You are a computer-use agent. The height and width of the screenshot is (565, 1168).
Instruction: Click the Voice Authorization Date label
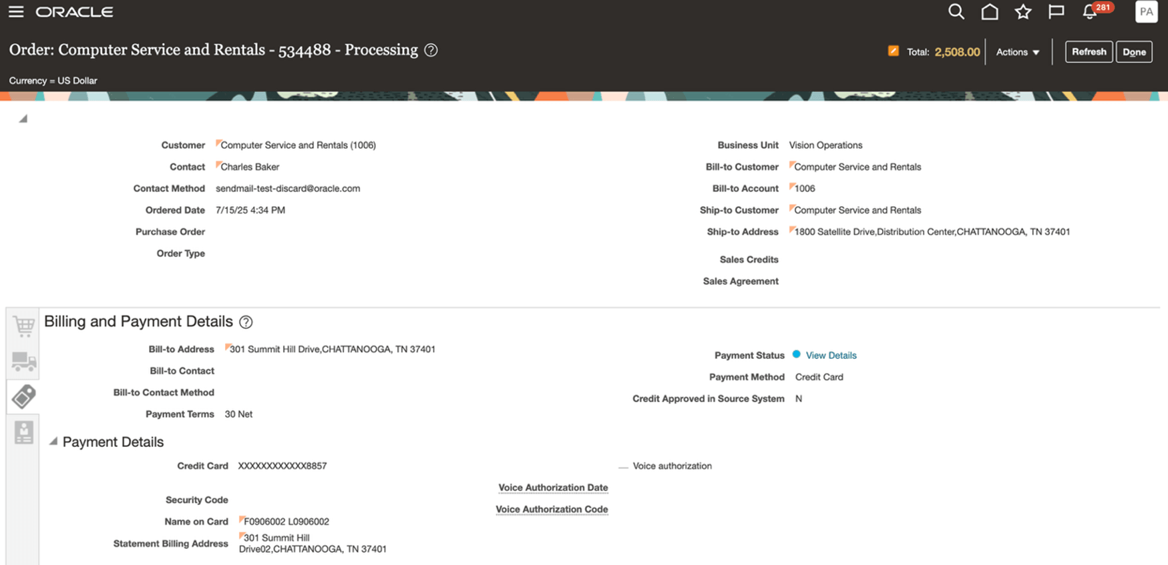coord(553,488)
